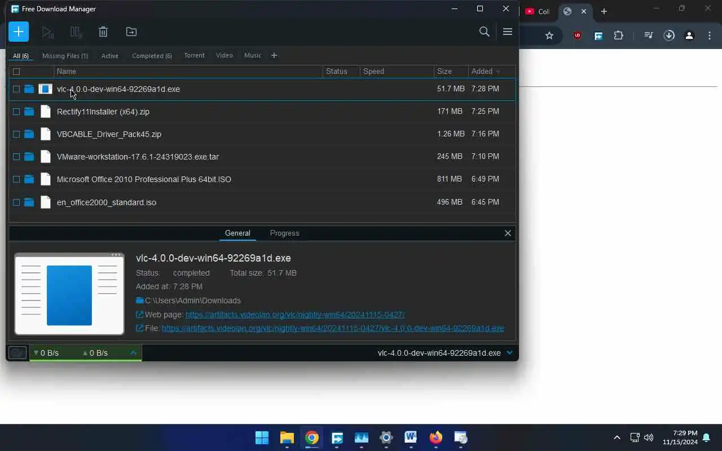Viewport: 722px width, 451px height.
Task: Click the trash delete icon in toolbar
Action: 103,32
